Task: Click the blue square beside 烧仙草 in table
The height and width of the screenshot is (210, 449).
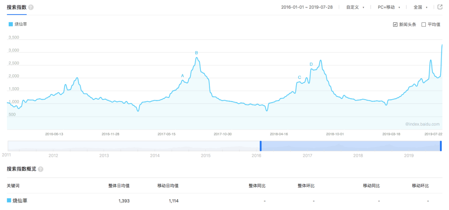Action: click(x=9, y=200)
